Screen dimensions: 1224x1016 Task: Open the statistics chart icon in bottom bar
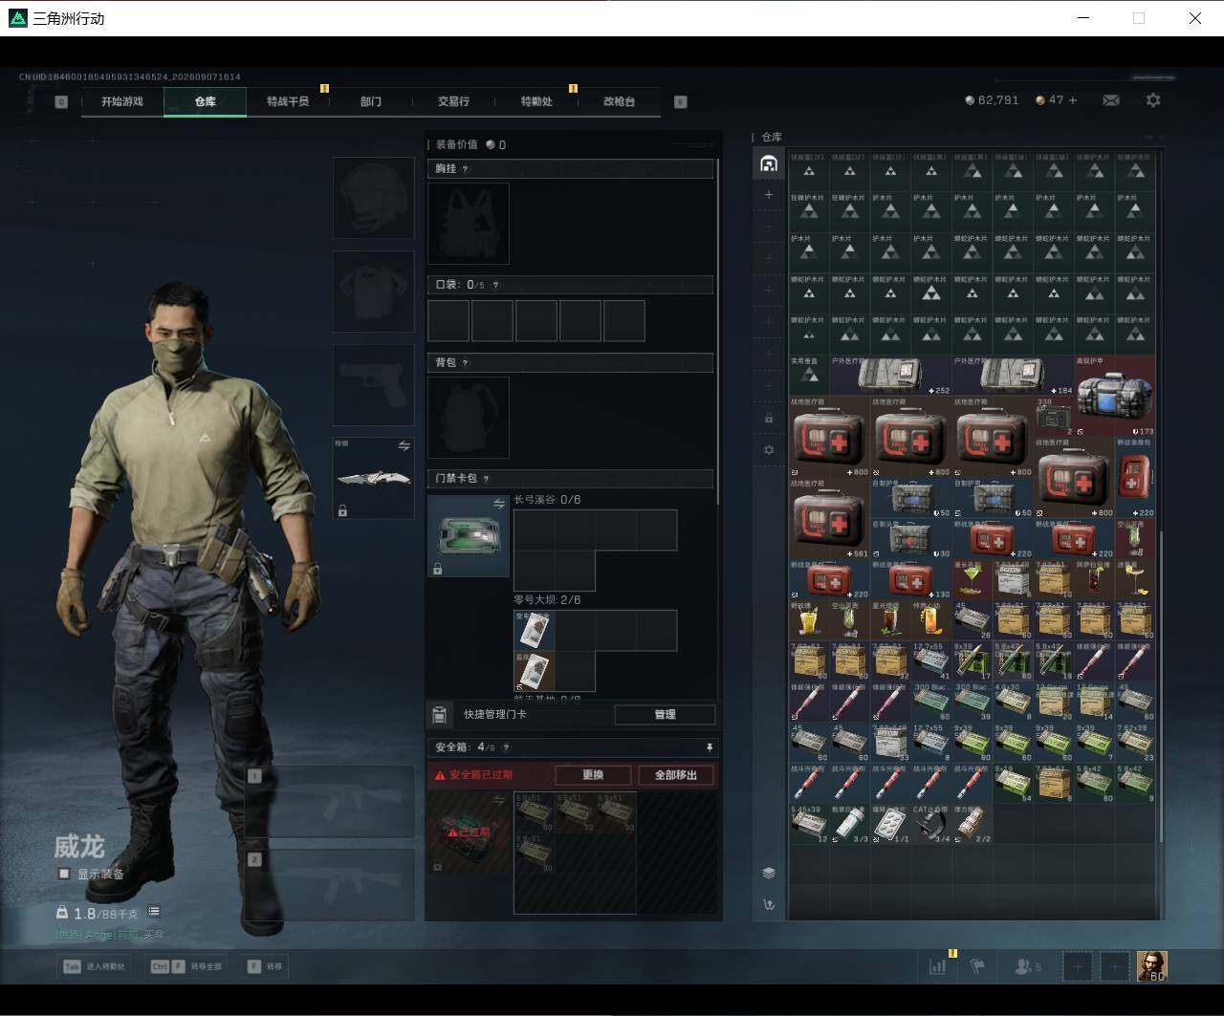click(937, 966)
